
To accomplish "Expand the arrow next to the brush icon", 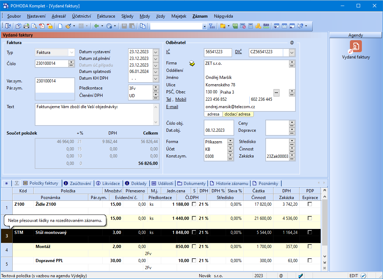I will (74, 26).
